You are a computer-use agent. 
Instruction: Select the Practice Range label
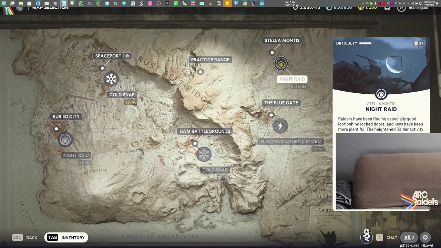click(210, 60)
